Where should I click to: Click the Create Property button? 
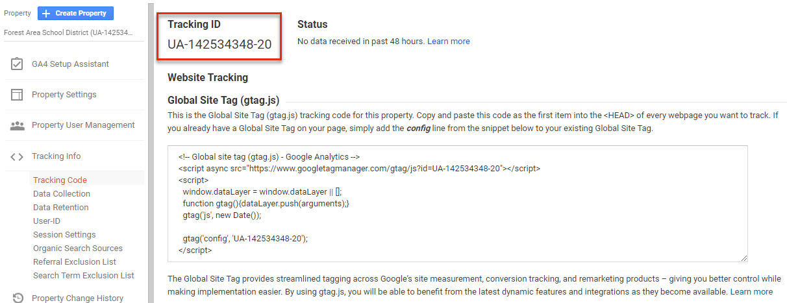[75, 13]
